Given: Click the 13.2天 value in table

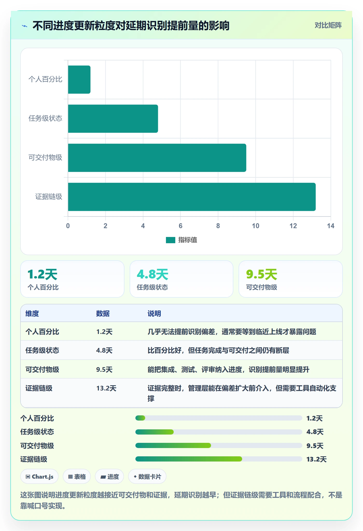Looking at the screenshot, I should [106, 388].
